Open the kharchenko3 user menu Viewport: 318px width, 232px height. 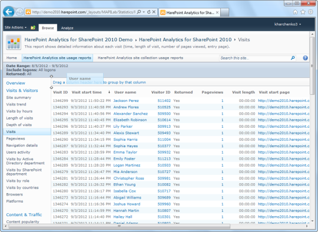click(287, 24)
